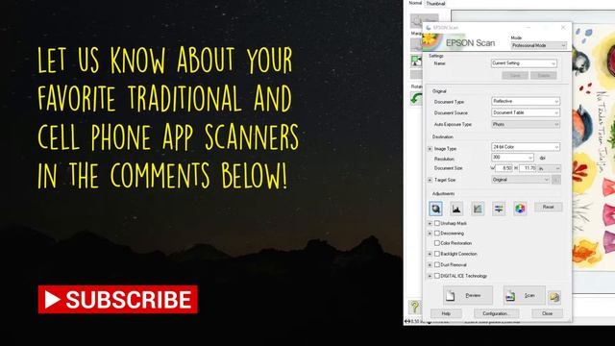This screenshot has height=346, width=615.
Task: Click the Close button at dialog bottom
Action: click(547, 313)
